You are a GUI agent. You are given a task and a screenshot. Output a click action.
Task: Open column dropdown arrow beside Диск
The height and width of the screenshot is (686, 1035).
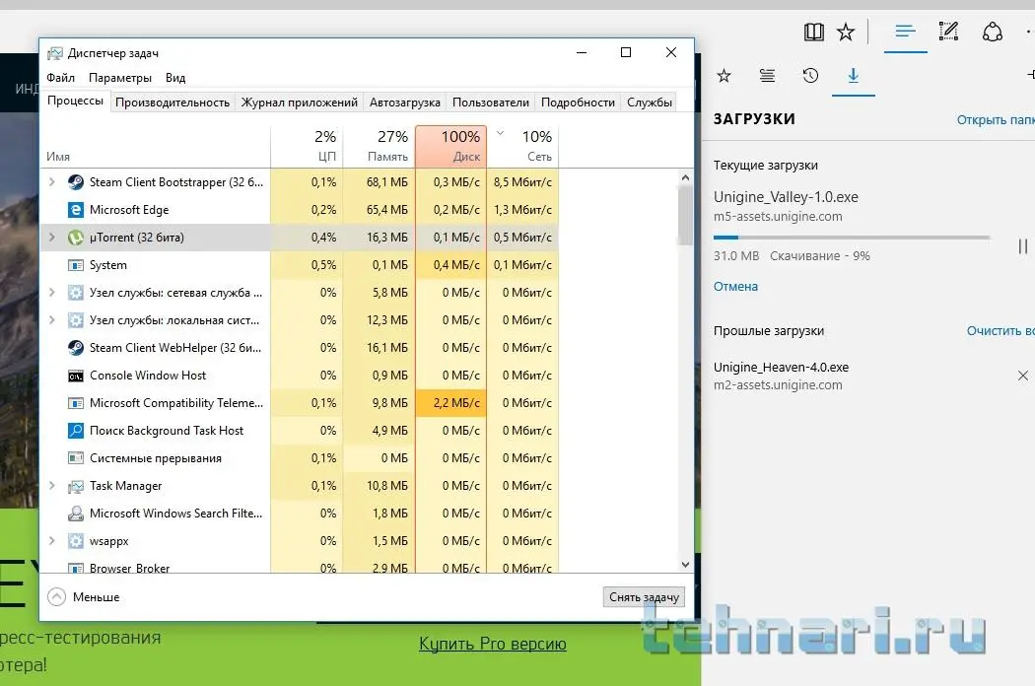click(501, 133)
